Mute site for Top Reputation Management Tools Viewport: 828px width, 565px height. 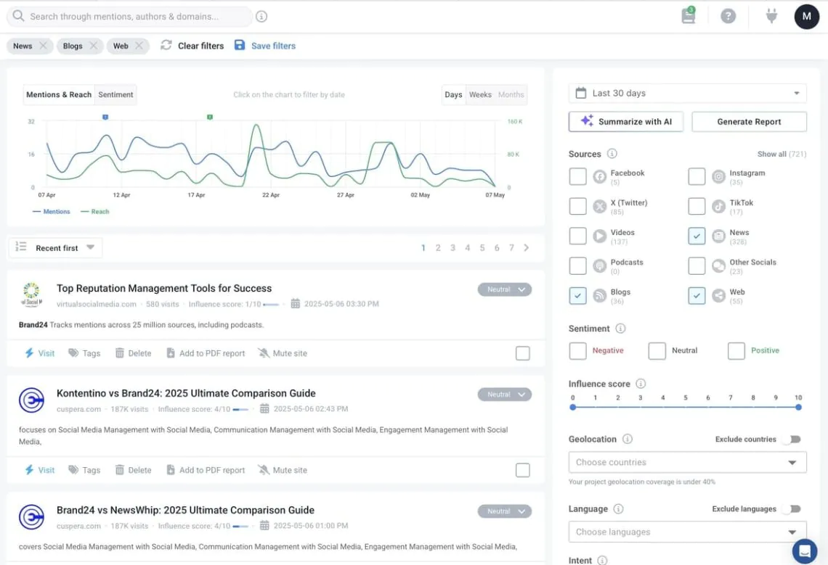click(282, 353)
